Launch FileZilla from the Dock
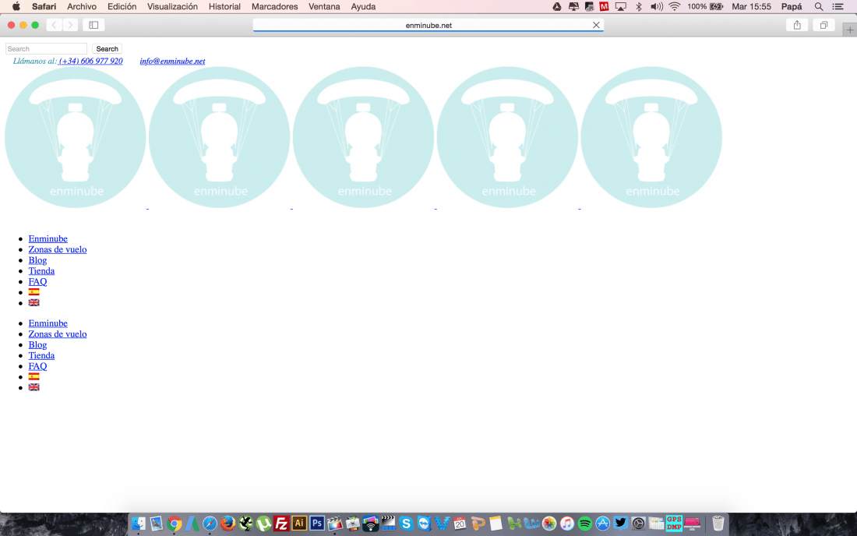The height and width of the screenshot is (536, 857). [281, 524]
